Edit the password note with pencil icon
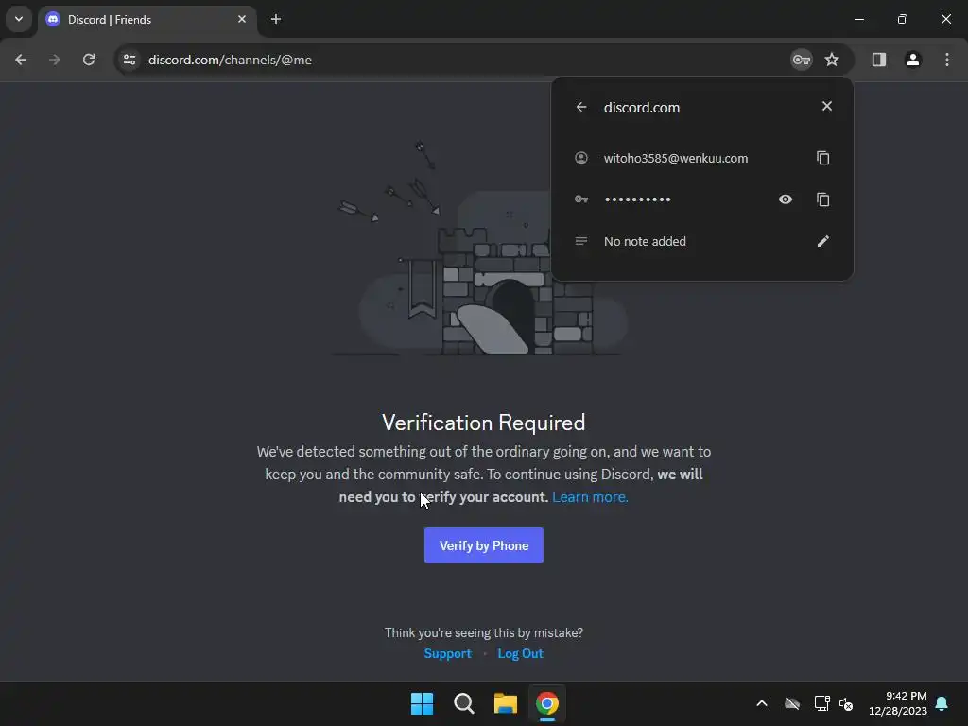Image resolution: width=968 pixels, height=726 pixels. coord(823,241)
